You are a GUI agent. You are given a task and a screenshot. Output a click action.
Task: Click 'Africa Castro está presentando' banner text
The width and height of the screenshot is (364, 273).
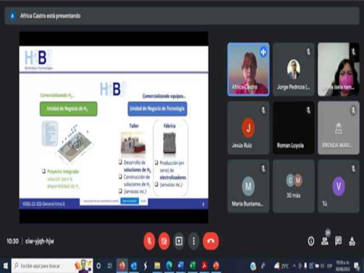tap(51, 16)
